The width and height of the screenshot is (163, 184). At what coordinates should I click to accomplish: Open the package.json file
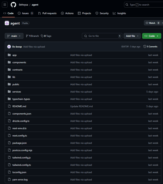pyautogui.click(x=19, y=143)
